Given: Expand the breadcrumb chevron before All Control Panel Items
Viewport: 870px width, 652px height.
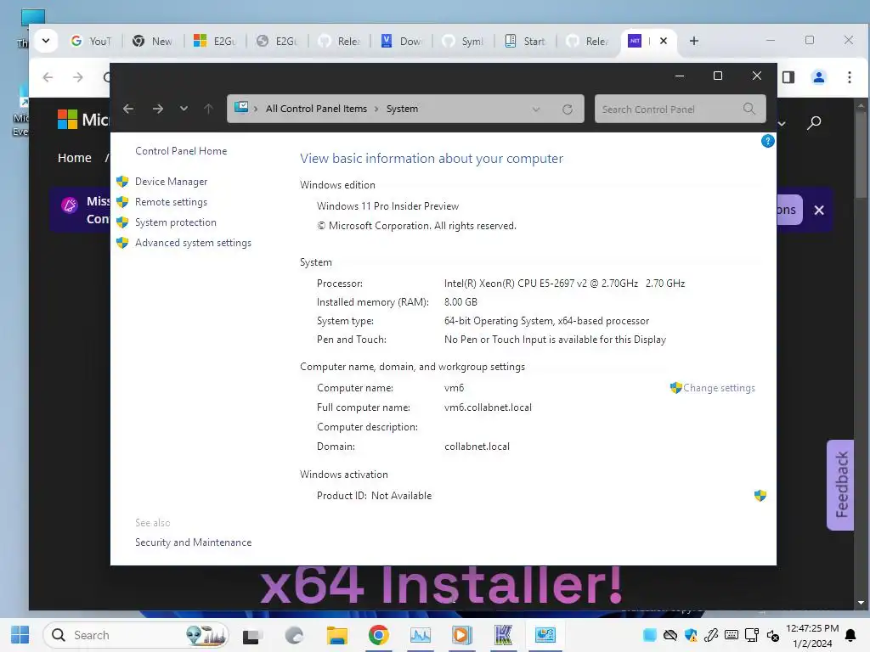Looking at the screenshot, I should (256, 110).
